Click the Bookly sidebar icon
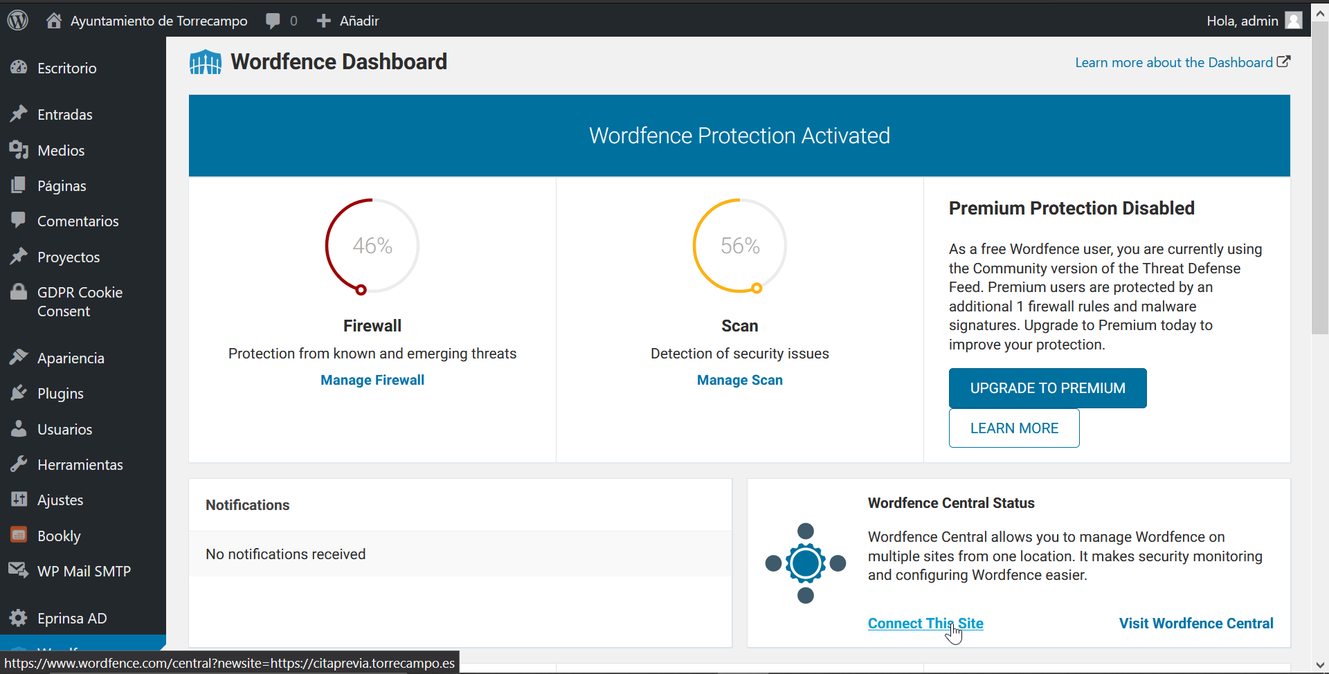Screen dimensions: 1329x674 19,536
